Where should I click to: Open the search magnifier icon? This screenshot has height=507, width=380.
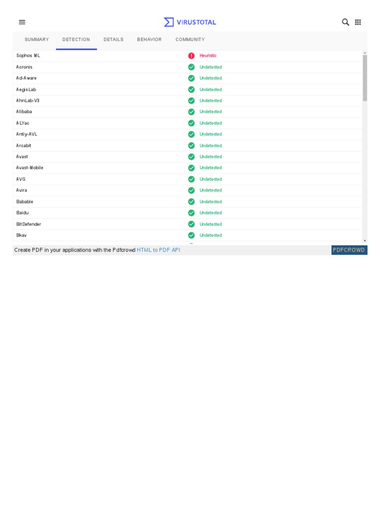click(345, 22)
